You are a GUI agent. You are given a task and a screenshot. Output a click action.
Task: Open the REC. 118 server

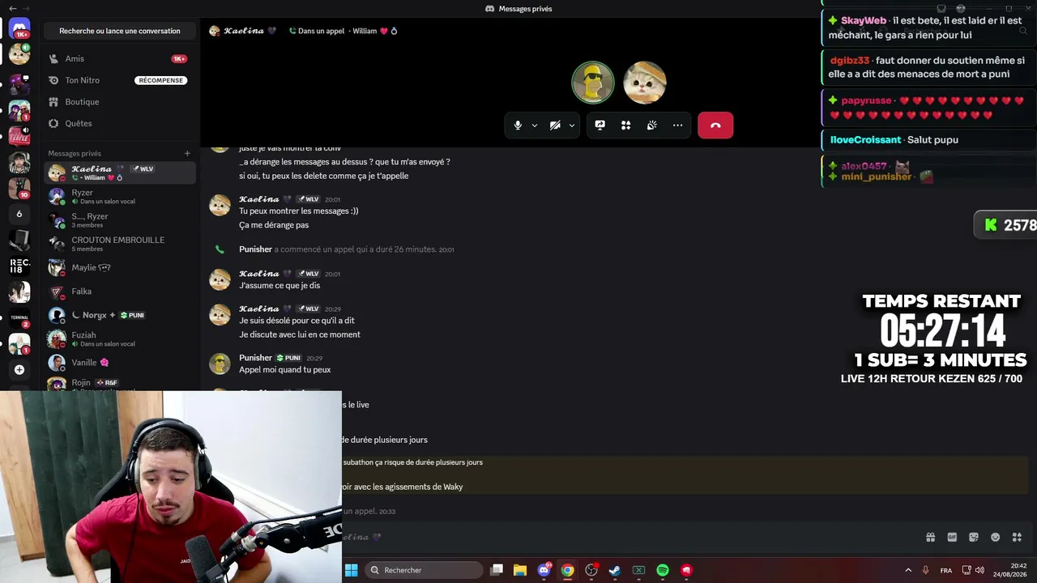tap(19, 265)
